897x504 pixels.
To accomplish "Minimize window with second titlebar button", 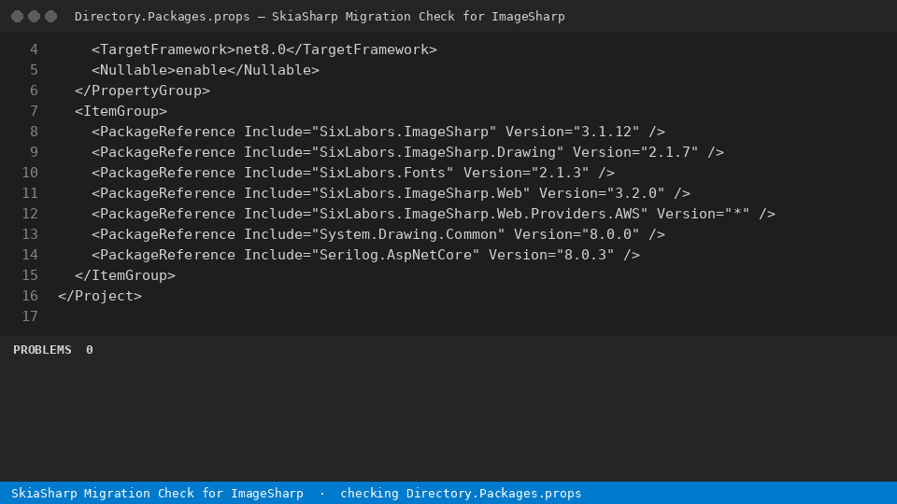I will [35, 17].
